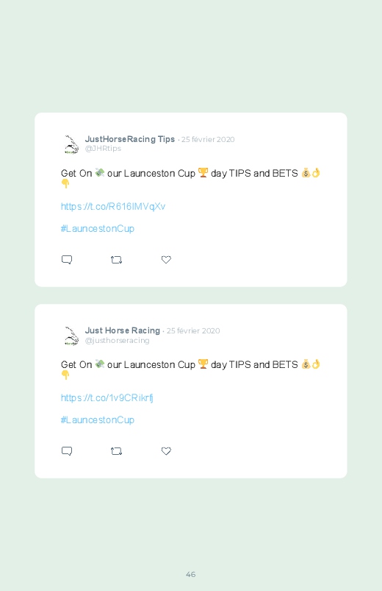Click retweet icon on JustHorseRacing Tips tweet

116,260
